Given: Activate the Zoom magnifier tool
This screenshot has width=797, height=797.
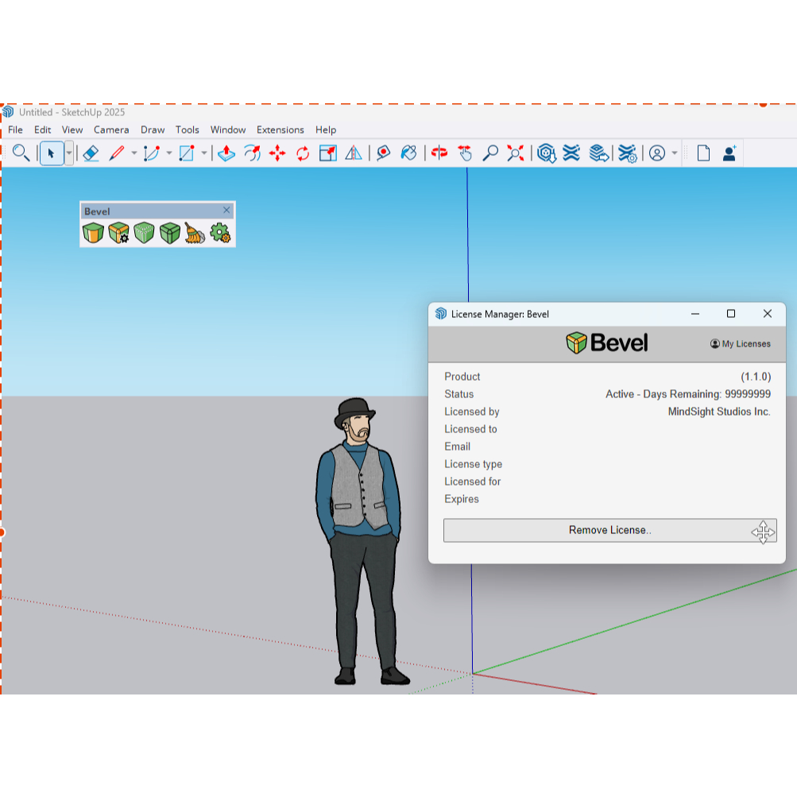Looking at the screenshot, I should point(490,153).
